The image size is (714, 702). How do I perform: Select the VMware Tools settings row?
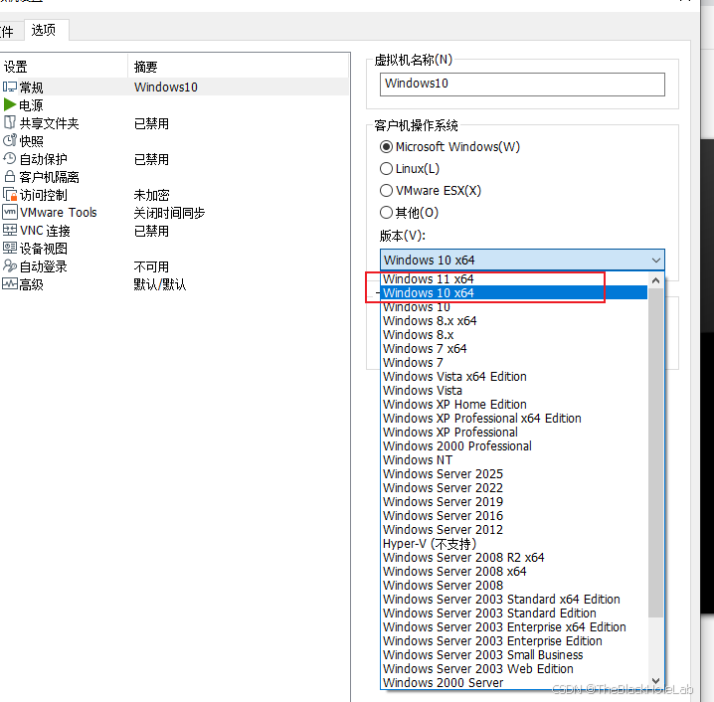(175, 213)
